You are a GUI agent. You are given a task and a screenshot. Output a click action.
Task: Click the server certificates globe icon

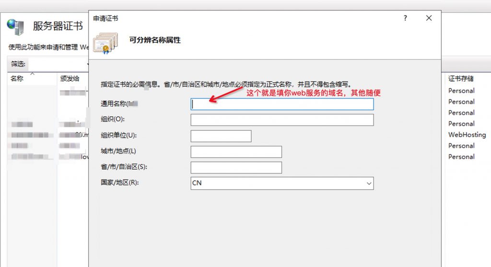tap(15, 27)
